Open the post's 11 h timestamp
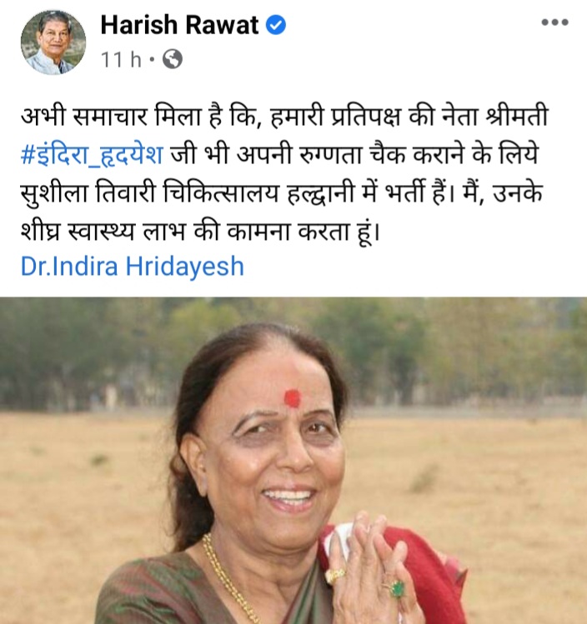The image size is (587, 624). [x=121, y=60]
